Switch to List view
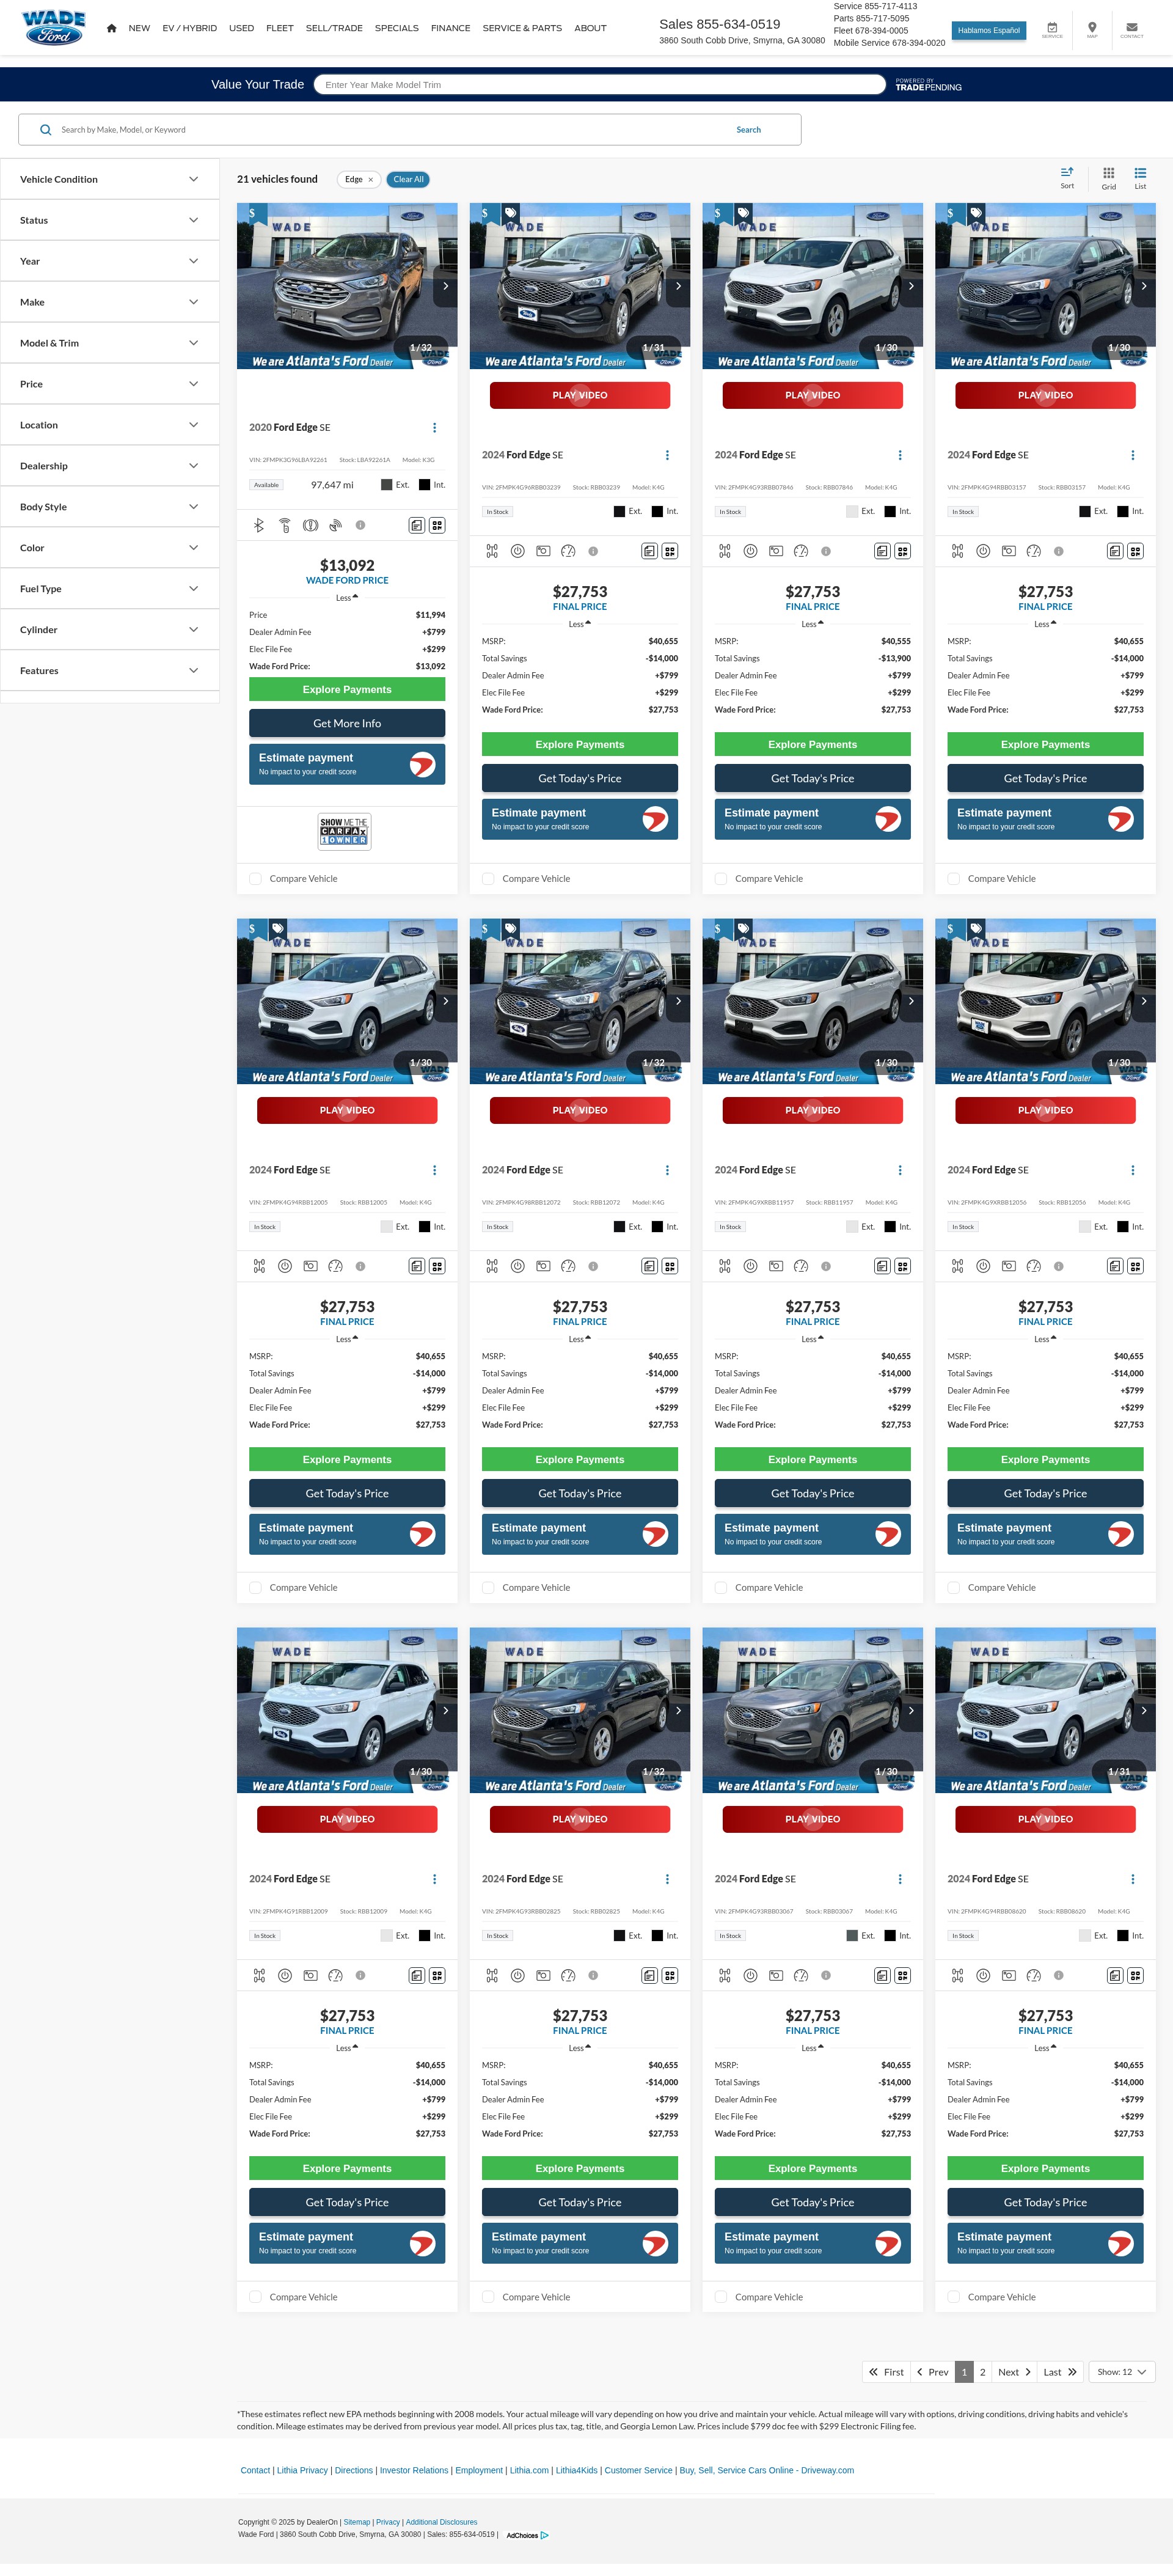Image resolution: width=1173 pixels, height=2576 pixels. [1140, 178]
